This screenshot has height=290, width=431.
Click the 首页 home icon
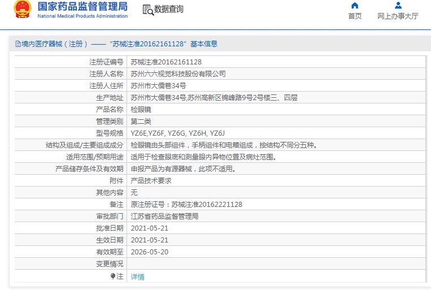coord(355,6)
